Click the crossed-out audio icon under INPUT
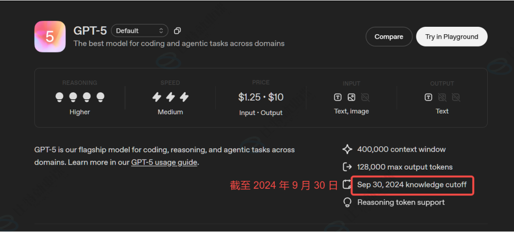This screenshot has height=232, width=514. pos(365,98)
